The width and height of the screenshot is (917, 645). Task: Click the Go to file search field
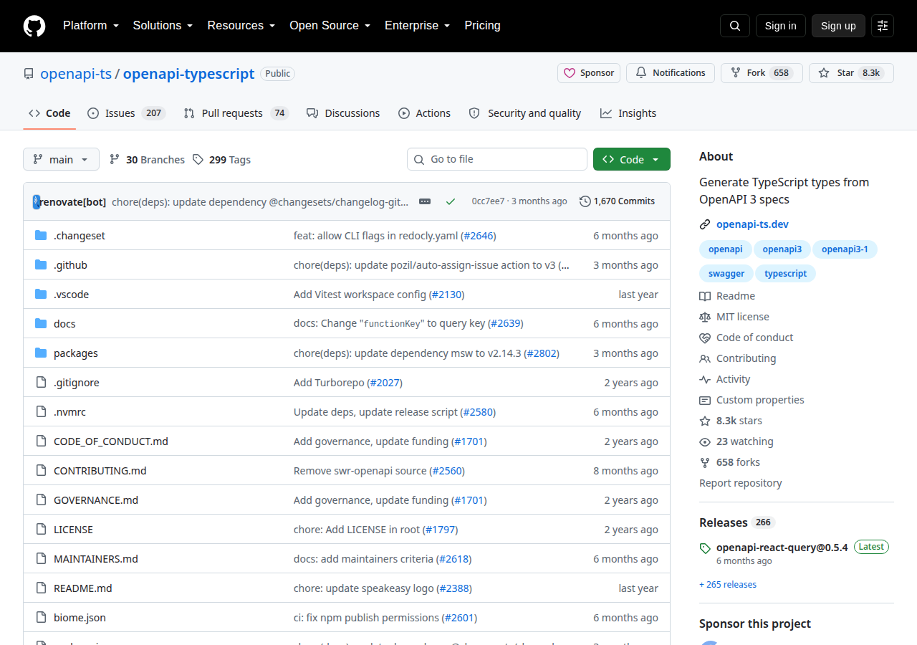tap(497, 159)
